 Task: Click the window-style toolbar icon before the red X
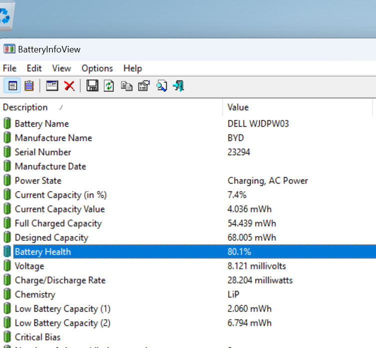pos(52,85)
